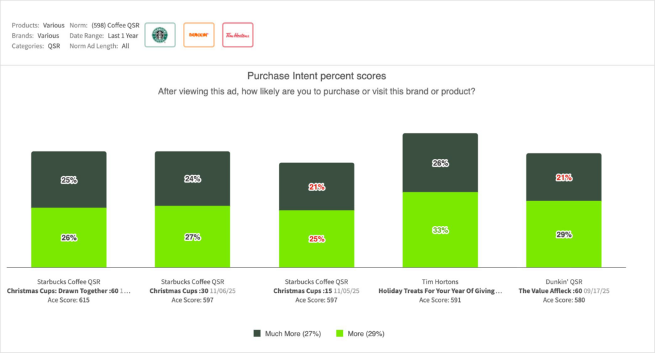655x353 pixels.
Task: Click the Purchase Intent percent scores title
Action: pos(317,77)
